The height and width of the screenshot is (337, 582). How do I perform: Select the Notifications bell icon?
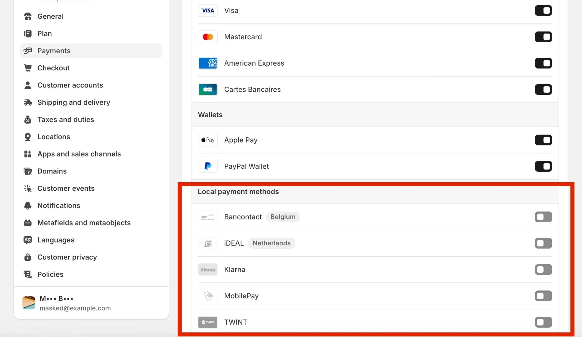click(x=28, y=206)
